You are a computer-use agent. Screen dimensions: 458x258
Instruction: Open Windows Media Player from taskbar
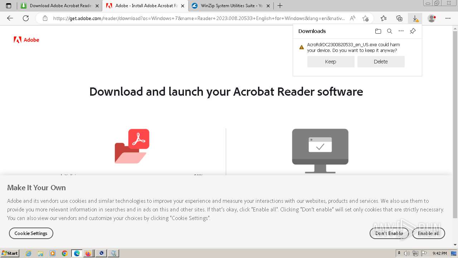pyautogui.click(x=53, y=253)
